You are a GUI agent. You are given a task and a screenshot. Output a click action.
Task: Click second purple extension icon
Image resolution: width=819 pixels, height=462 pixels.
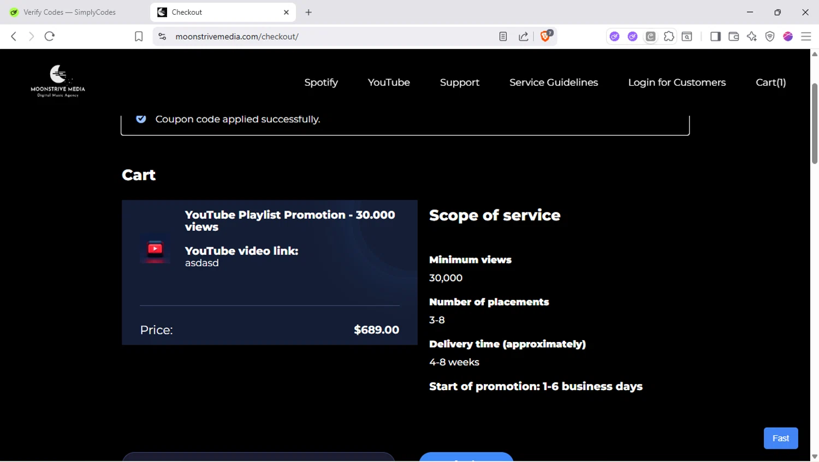click(632, 37)
